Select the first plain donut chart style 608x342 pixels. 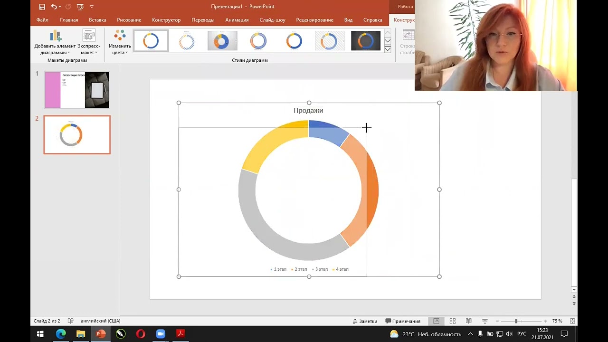point(151,41)
